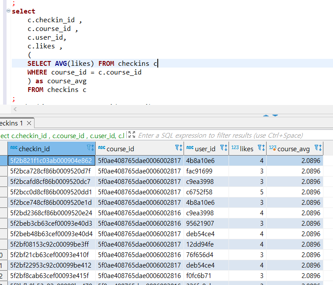The width and height of the screenshot is (333, 285).
Task: Maximize the filter panel expand icon
Action: [x=132, y=135]
